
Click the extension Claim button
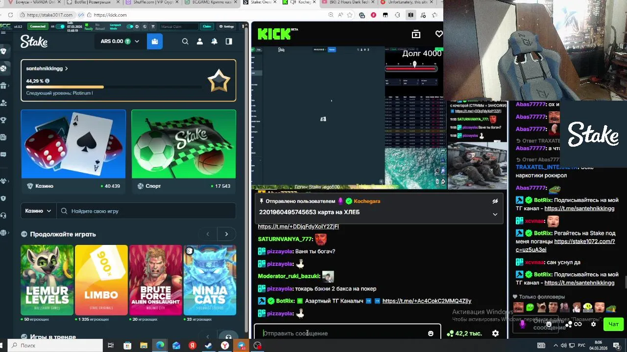point(207,26)
